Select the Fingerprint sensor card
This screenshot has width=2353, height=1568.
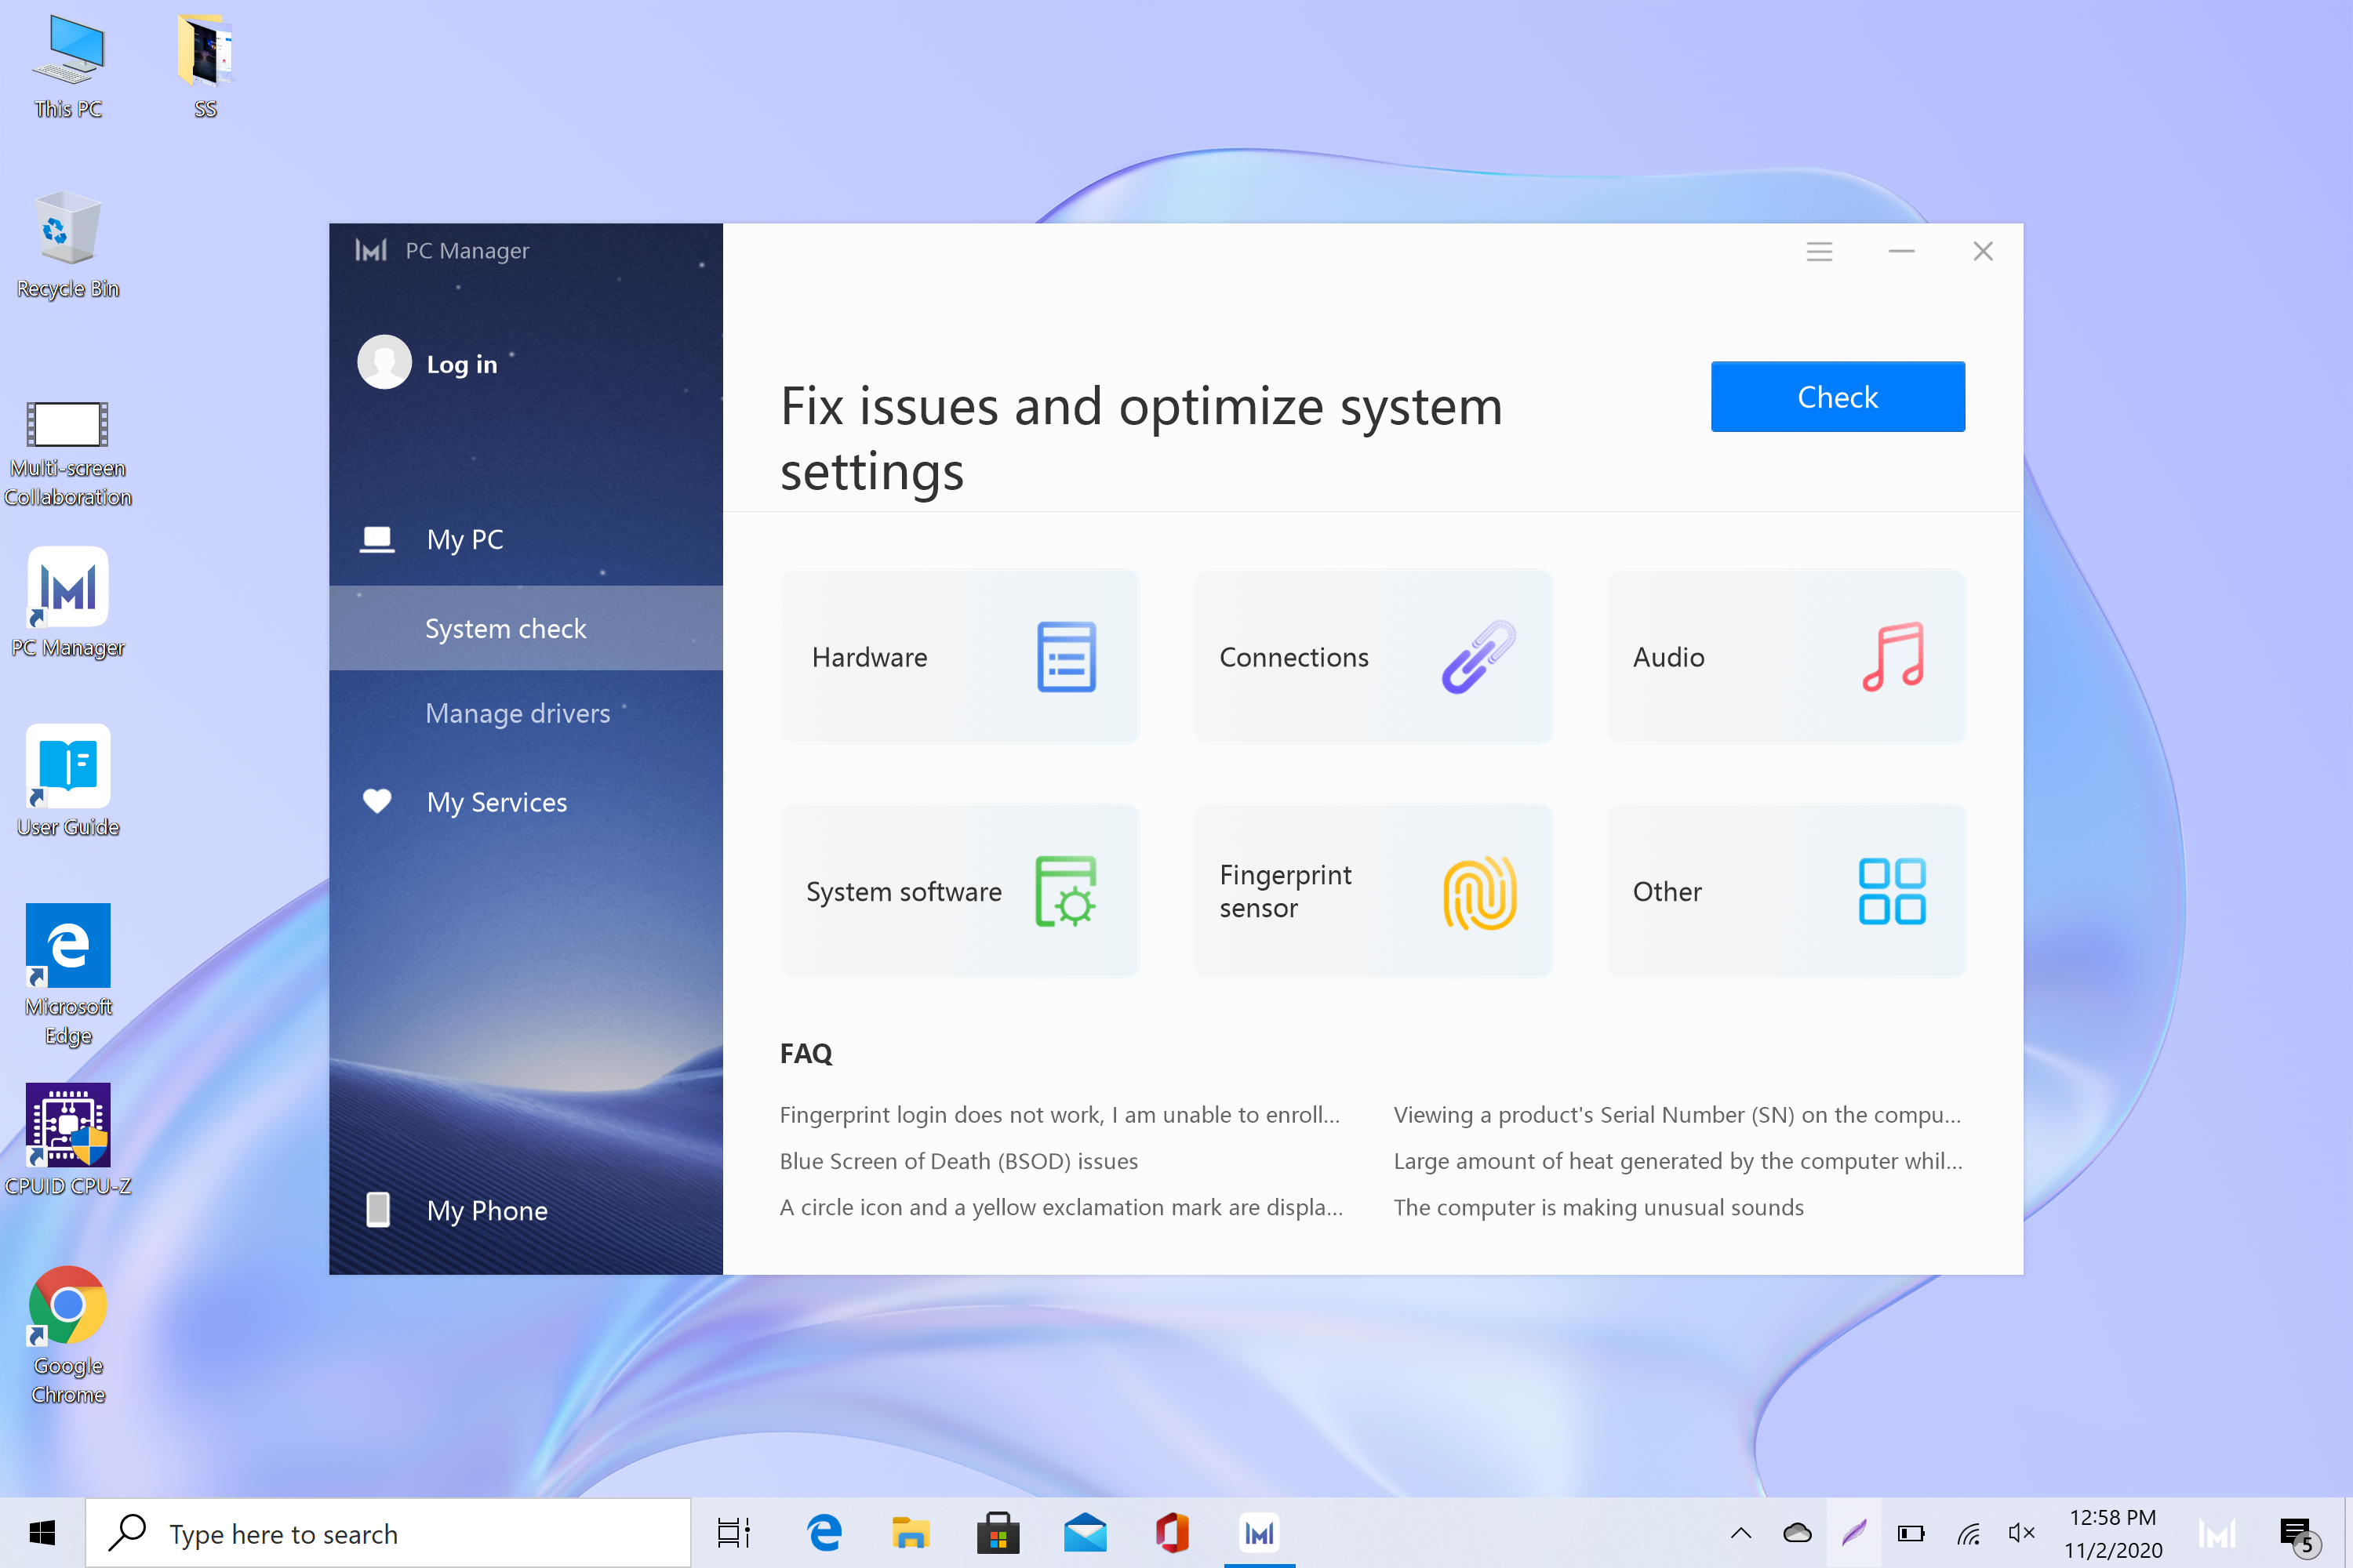pyautogui.click(x=1373, y=891)
